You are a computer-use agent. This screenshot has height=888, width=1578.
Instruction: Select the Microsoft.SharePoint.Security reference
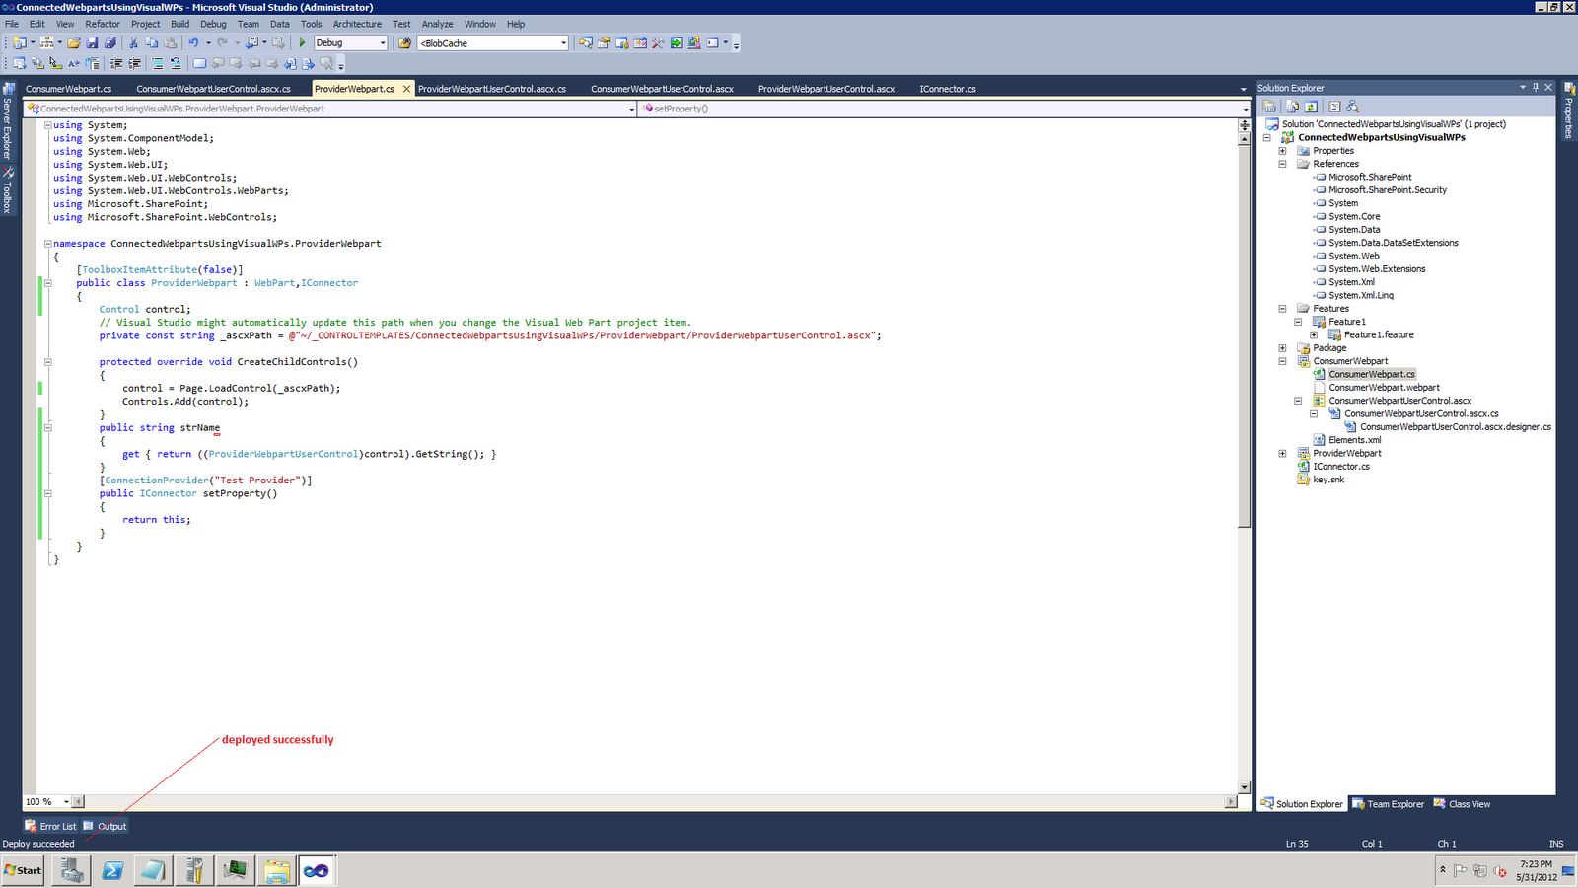point(1388,190)
